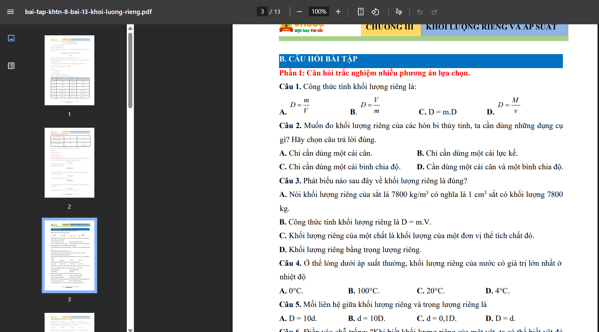Click 'B. Công thức tính khối lượng riêng là D = m.V.'
The width and height of the screenshot is (599, 332).
point(355,222)
